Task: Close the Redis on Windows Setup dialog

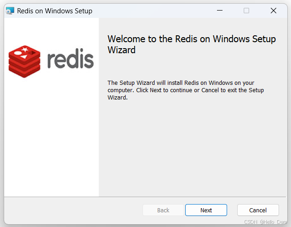Action: [274, 11]
